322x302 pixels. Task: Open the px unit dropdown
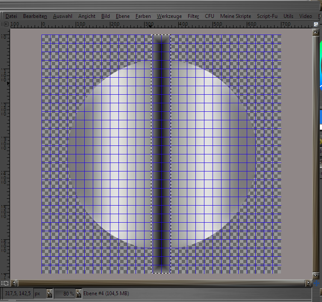49,293
